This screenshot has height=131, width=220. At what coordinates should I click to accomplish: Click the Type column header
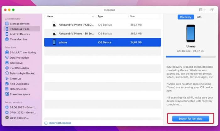tap(100, 16)
